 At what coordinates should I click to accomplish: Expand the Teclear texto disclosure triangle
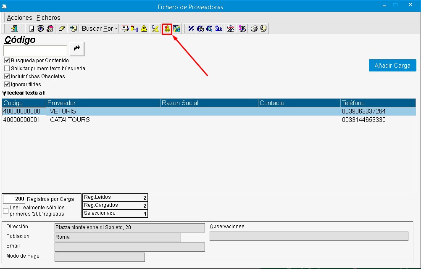[x=4, y=93]
